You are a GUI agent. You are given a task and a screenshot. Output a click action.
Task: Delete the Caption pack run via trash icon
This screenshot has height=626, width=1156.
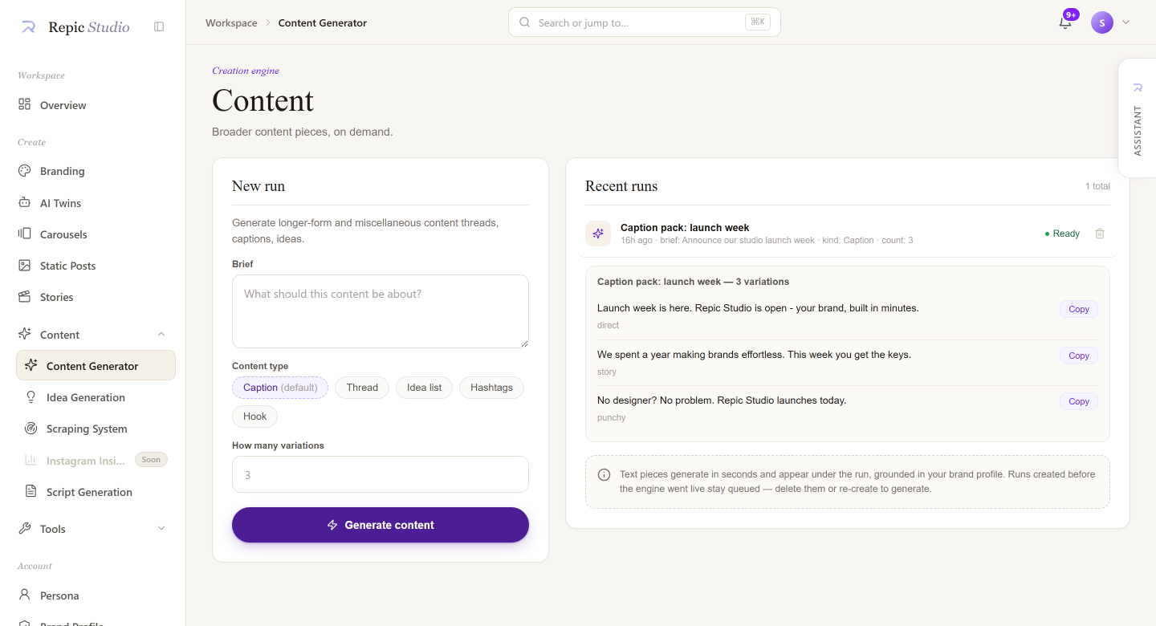1100,234
